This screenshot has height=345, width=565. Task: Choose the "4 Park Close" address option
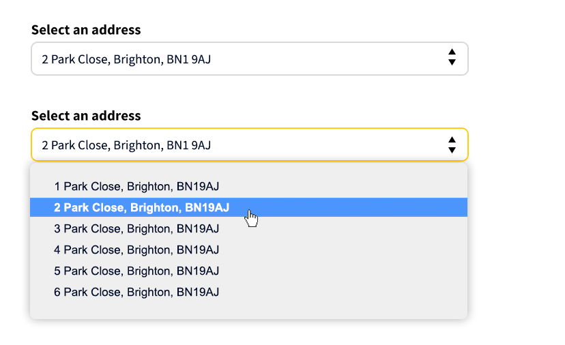[136, 250]
